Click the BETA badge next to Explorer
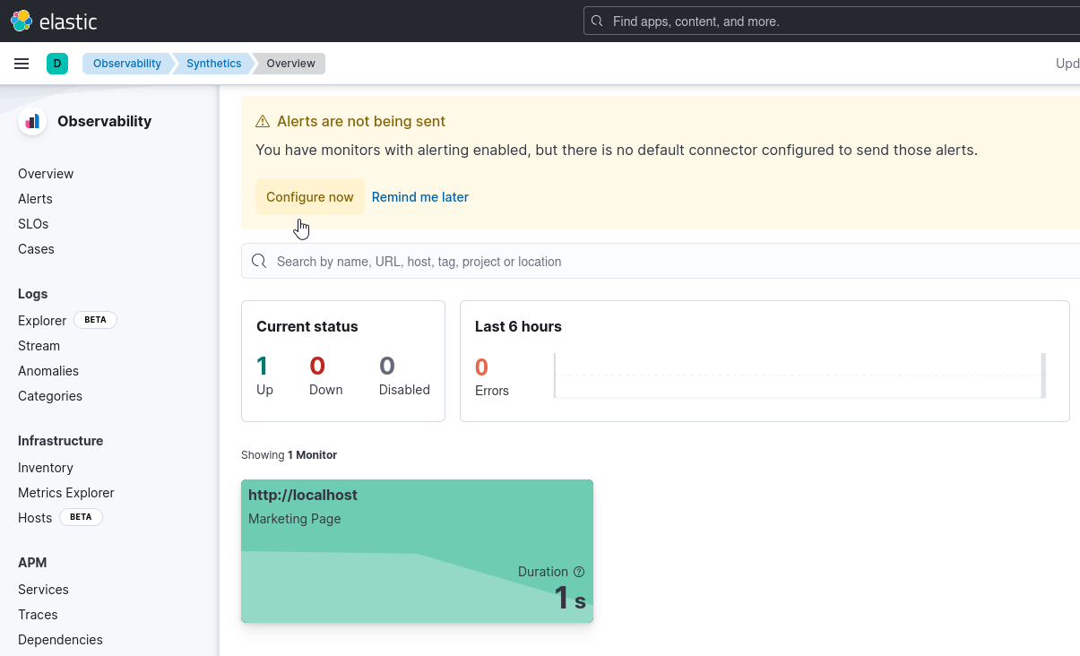Screen dimensions: 1080x656 (95, 320)
